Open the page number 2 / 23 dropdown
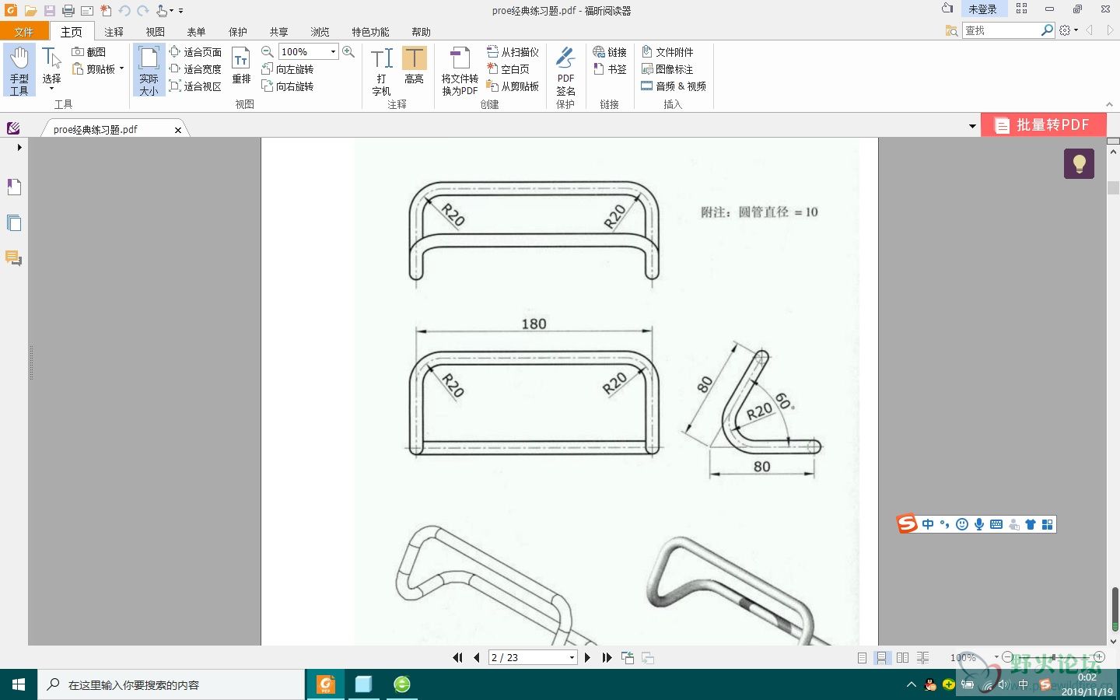 click(572, 658)
